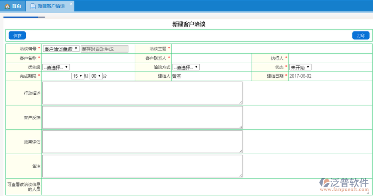Click into the 备注 text area
The image size is (373, 196).
point(142,166)
